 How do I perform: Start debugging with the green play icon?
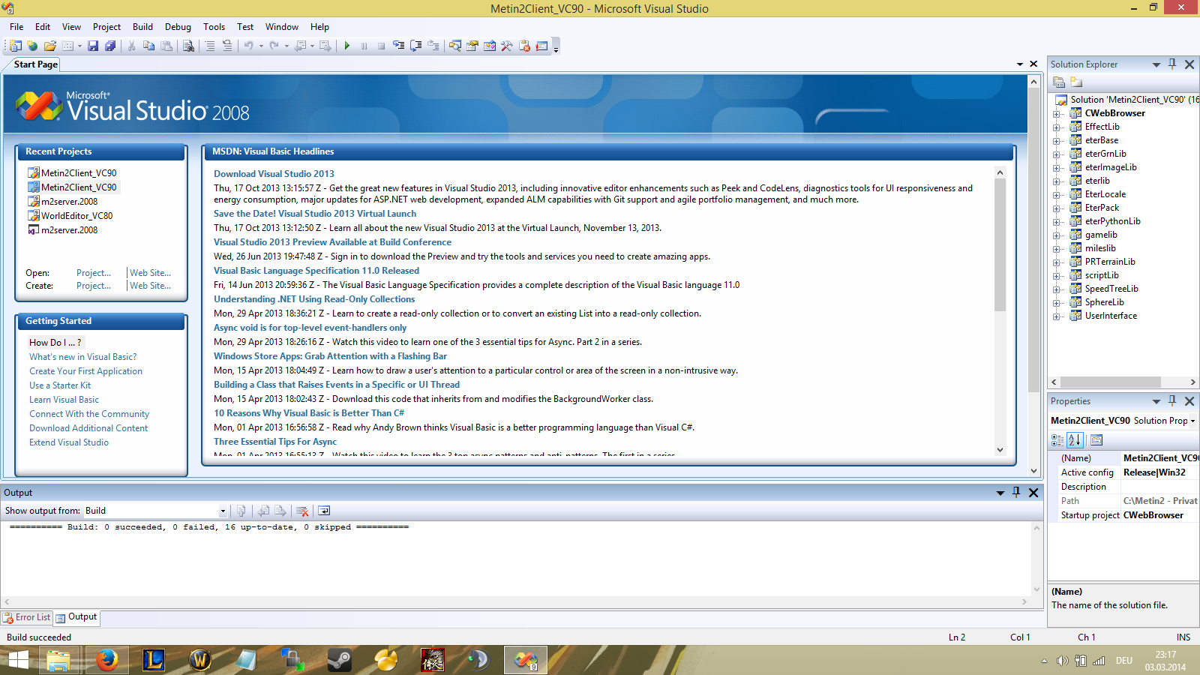(346, 46)
